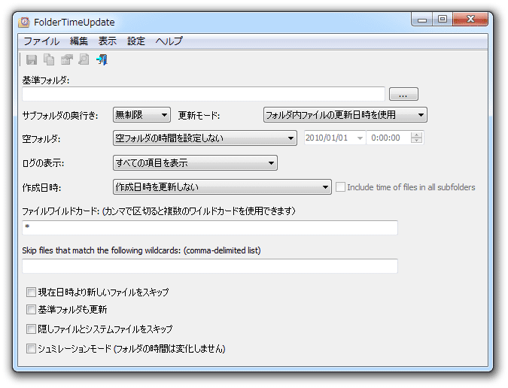Click the save log toolbar icon
This screenshot has height=388, width=508.
(x=32, y=59)
